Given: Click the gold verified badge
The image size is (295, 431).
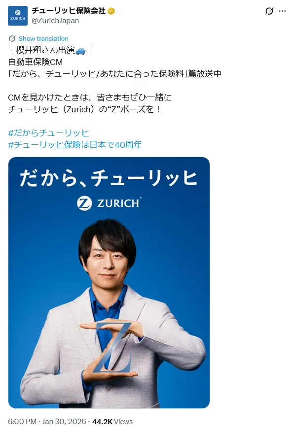Looking at the screenshot, I should (x=111, y=11).
